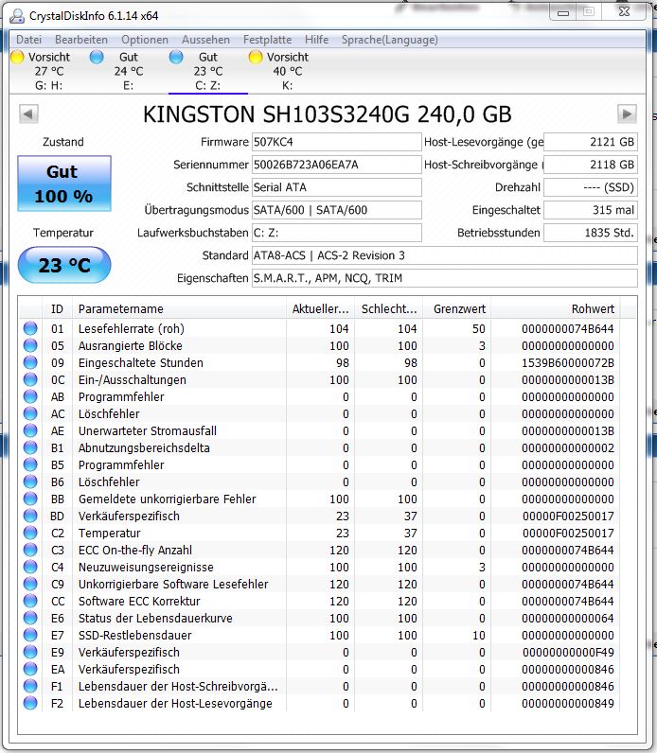Click the 23 °C temperature button

click(x=64, y=265)
